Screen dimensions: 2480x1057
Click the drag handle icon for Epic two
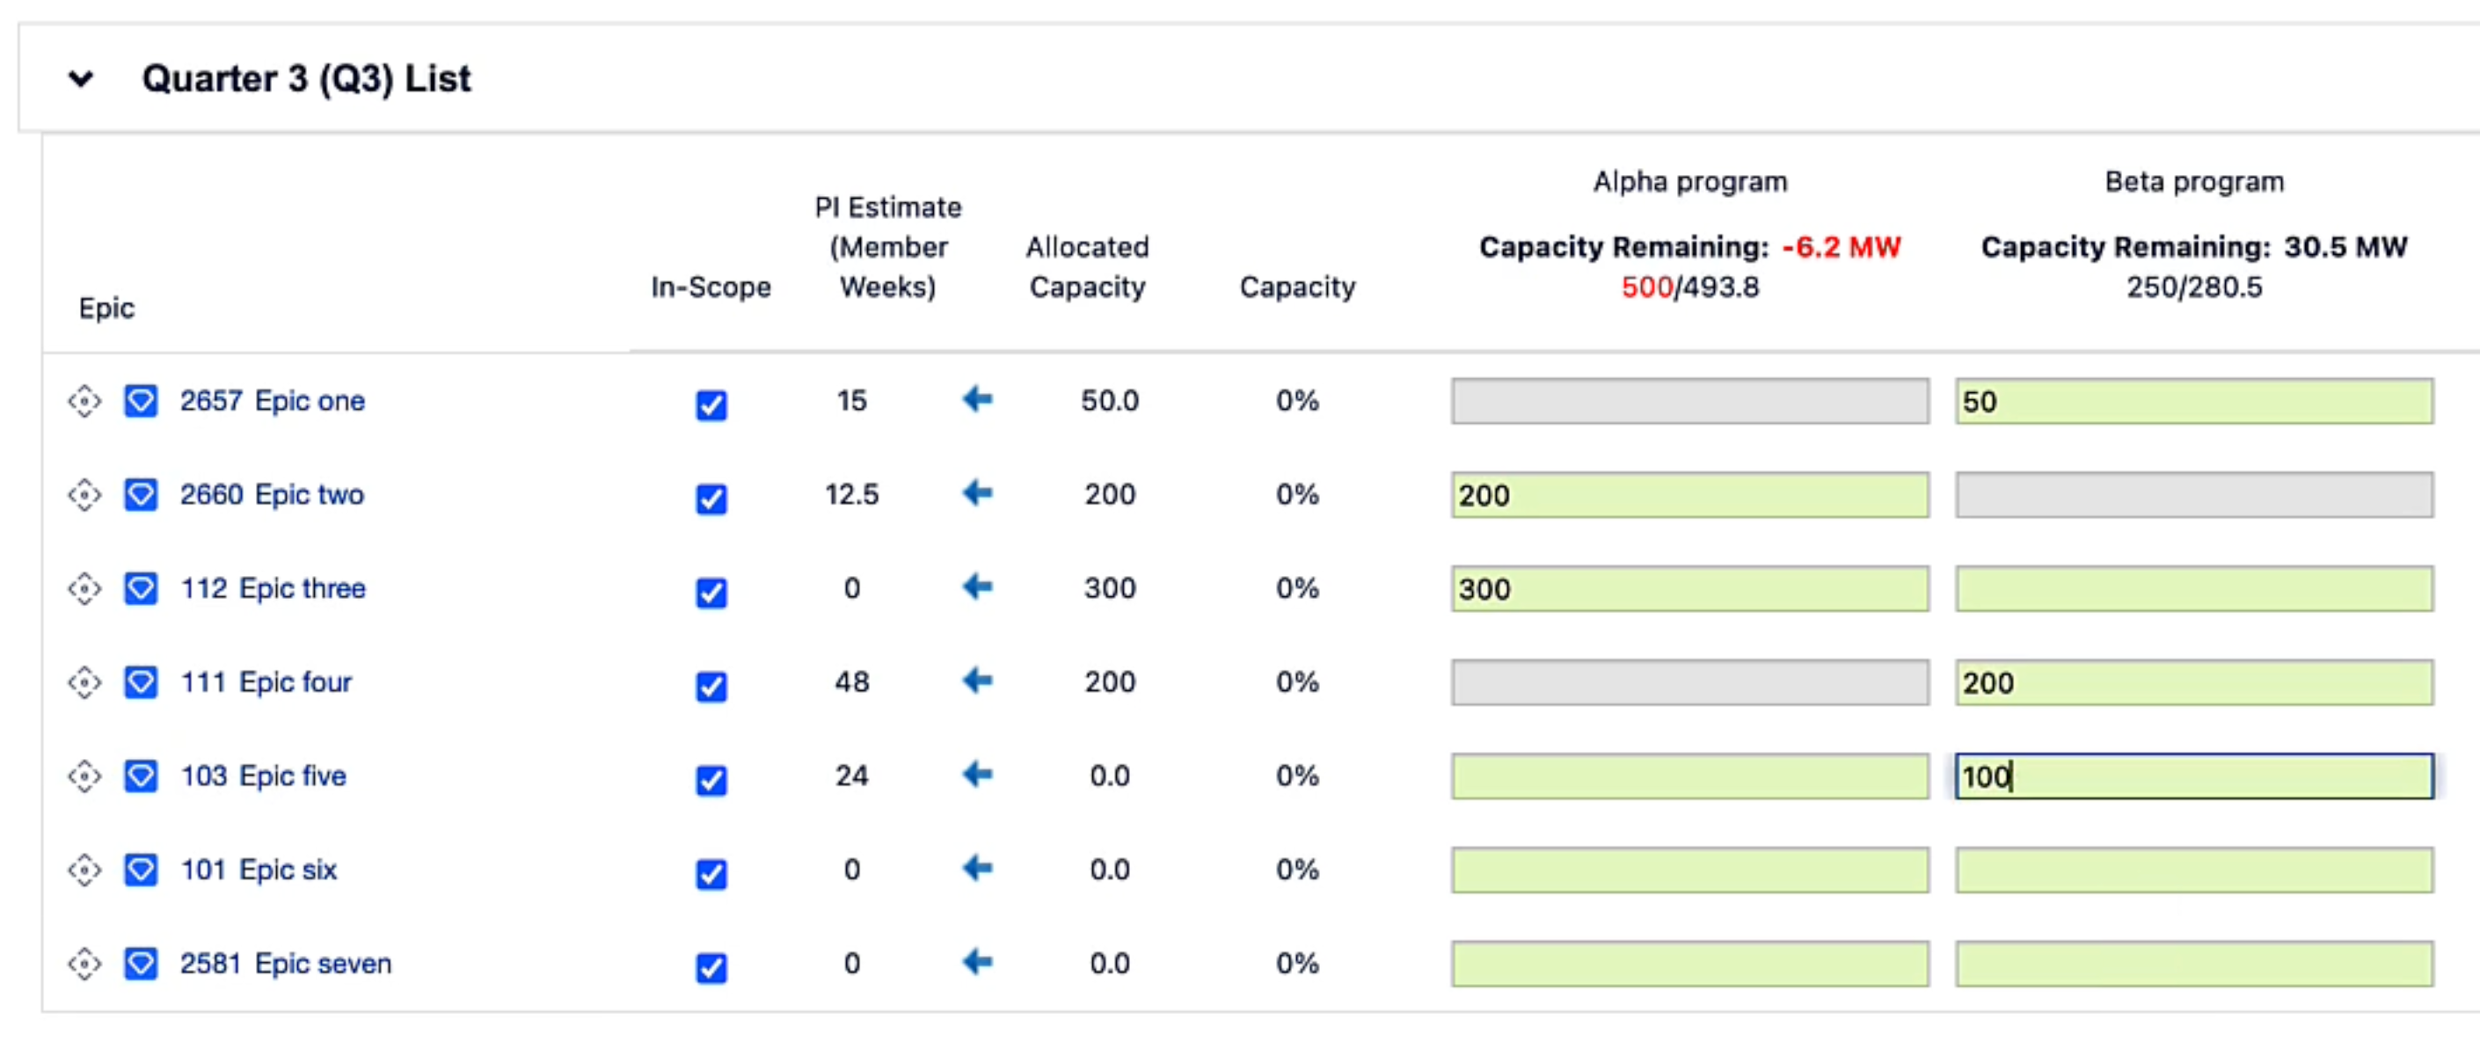[84, 494]
